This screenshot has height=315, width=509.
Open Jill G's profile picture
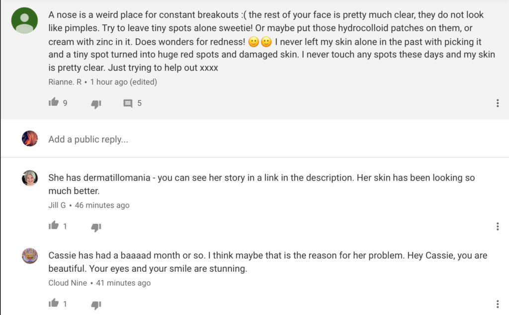(x=30, y=178)
